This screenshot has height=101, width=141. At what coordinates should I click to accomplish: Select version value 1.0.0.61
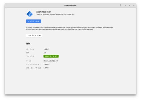46,49
